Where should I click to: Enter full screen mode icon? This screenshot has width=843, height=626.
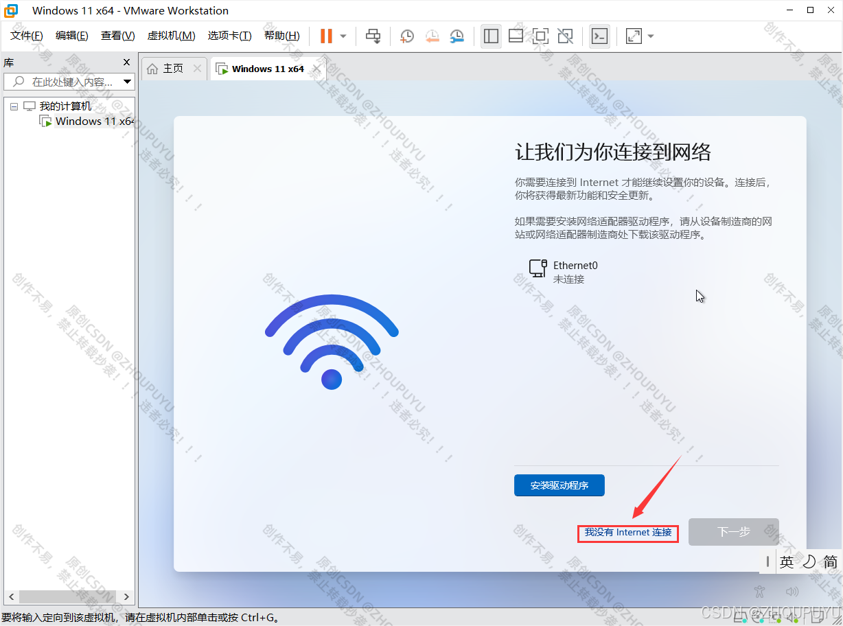540,36
